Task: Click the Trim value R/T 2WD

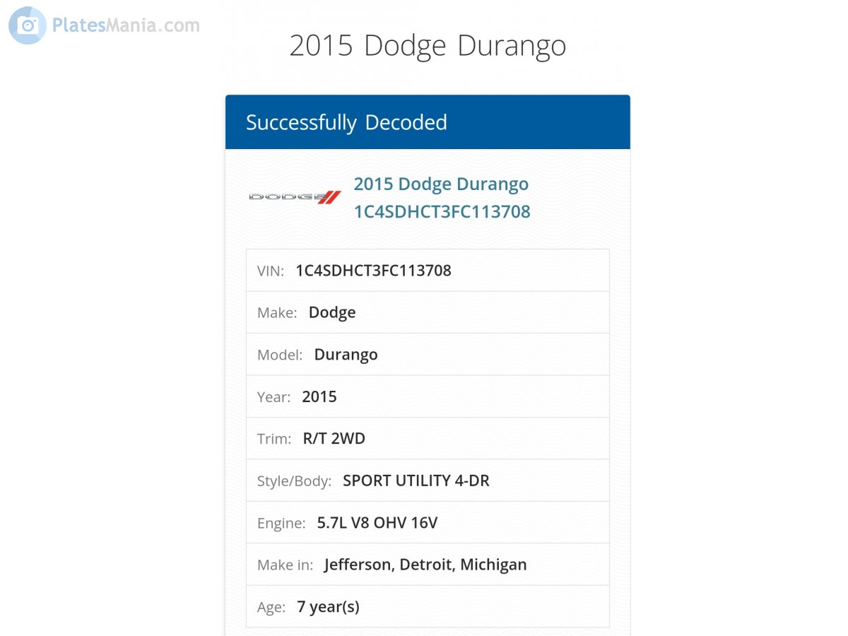Action: pos(334,439)
